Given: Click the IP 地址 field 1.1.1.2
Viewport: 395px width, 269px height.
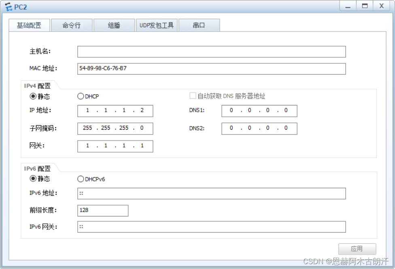Looking at the screenshot, I should coord(115,111).
